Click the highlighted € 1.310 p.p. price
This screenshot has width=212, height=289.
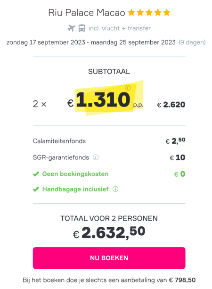(105, 100)
